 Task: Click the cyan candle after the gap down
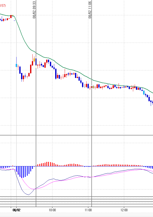tap(16, 65)
